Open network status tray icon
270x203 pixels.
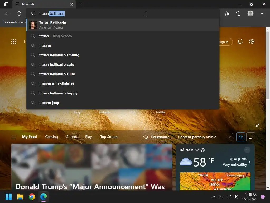[229, 197]
